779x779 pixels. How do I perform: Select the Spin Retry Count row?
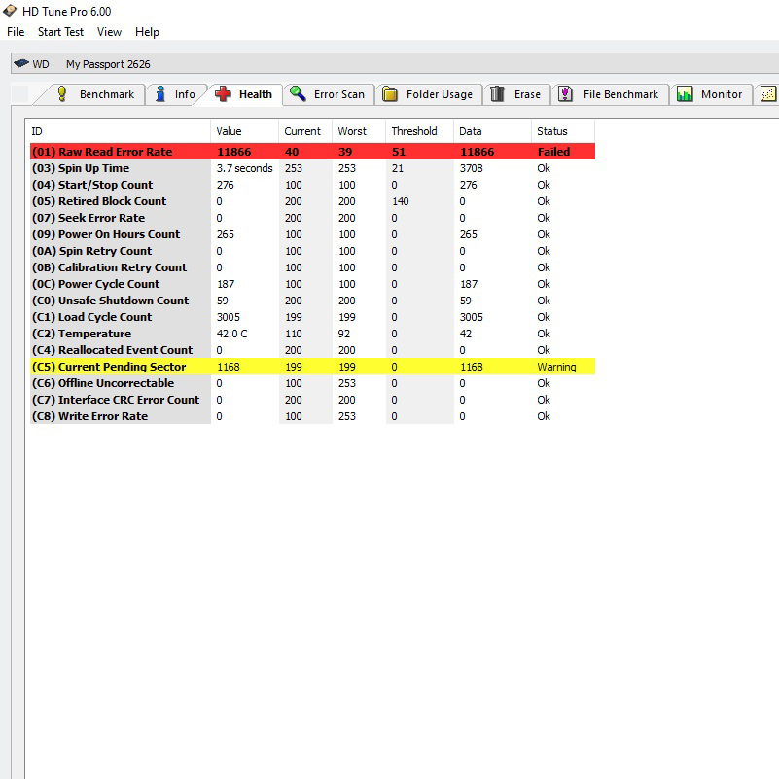[x=312, y=251]
